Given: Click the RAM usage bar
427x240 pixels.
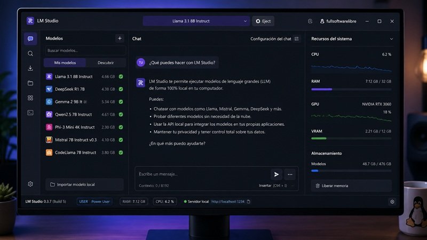Looking at the screenshot, I should [351, 89].
